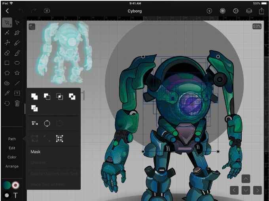Activate the Eyedropper tool
The width and height of the screenshot is (269, 201).
(7, 94)
